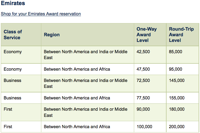Image resolution: width=200 pixels, height=133 pixels.
Task: Select the 180,000 round-trip award value
Action: (177, 109)
